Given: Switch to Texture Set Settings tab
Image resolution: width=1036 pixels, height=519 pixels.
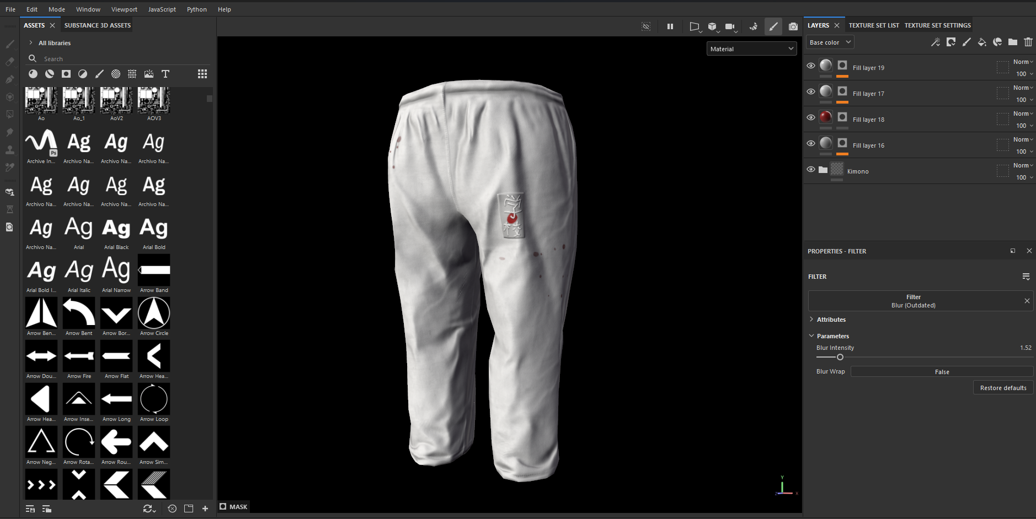Looking at the screenshot, I should (937, 25).
